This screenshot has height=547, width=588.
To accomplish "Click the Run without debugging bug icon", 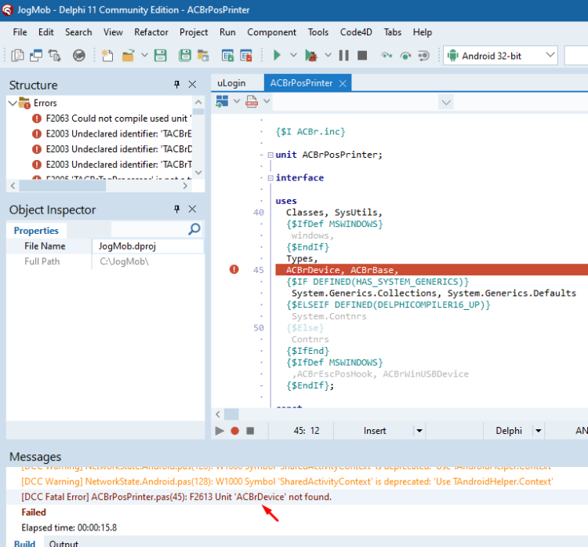I will [x=311, y=56].
